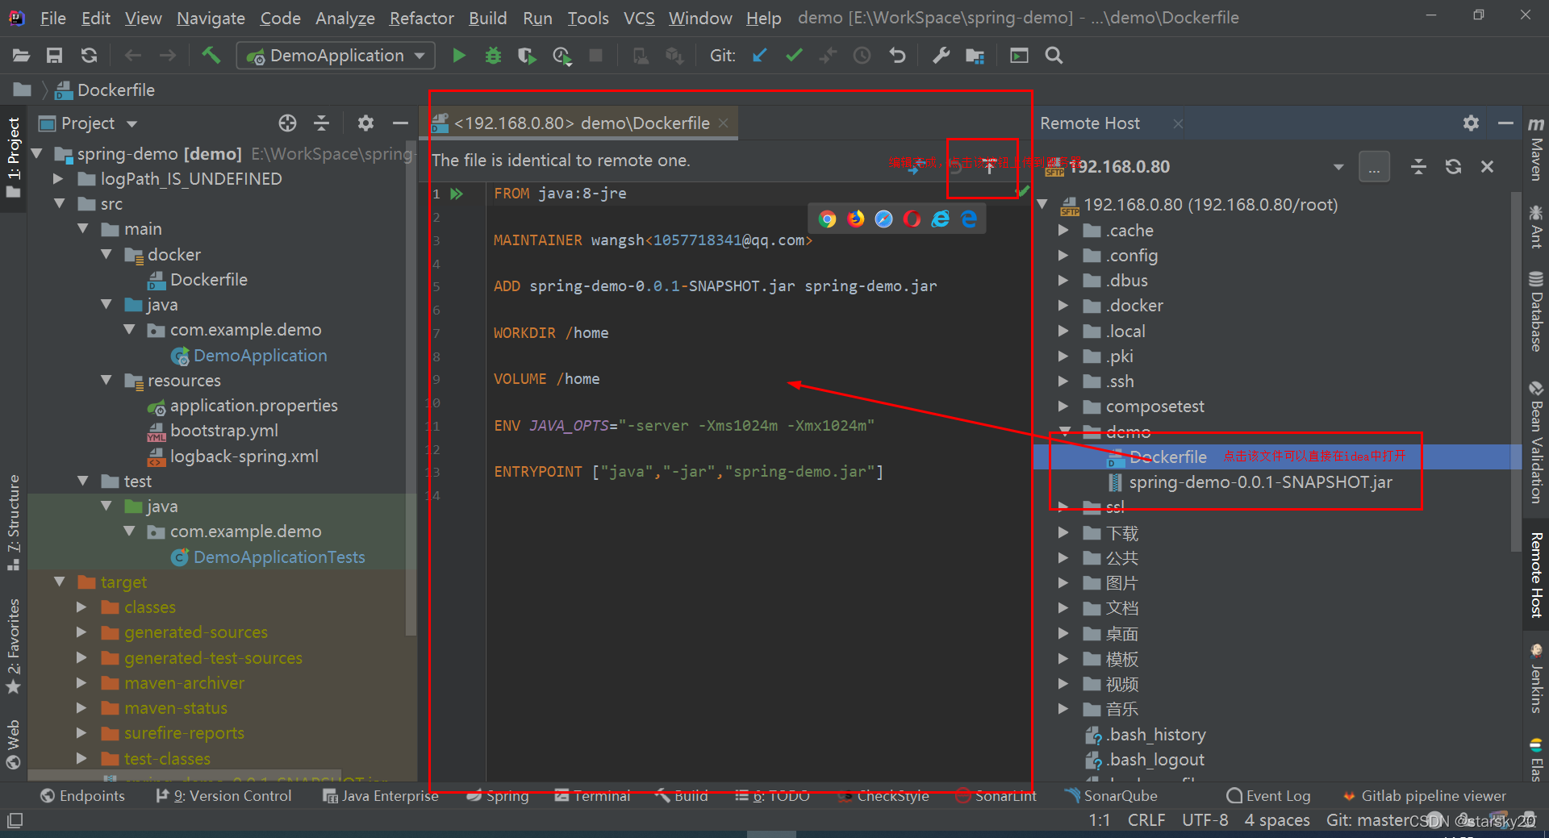Open the Event Log panel
The image size is (1549, 838).
1268,796
